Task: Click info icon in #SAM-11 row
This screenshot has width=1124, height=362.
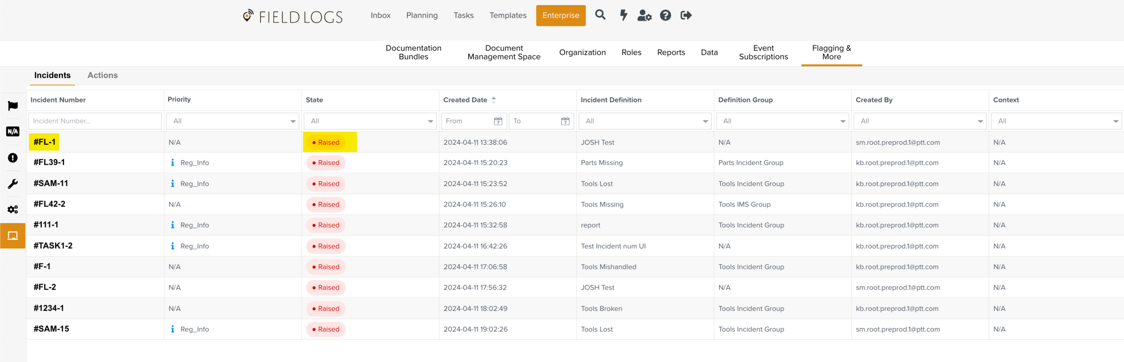Action: coord(173,184)
